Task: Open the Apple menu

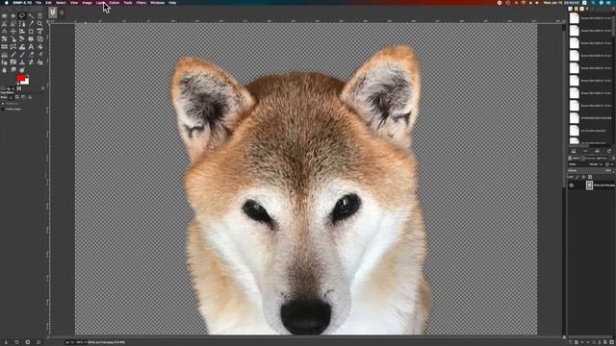Action: pyautogui.click(x=7, y=3)
